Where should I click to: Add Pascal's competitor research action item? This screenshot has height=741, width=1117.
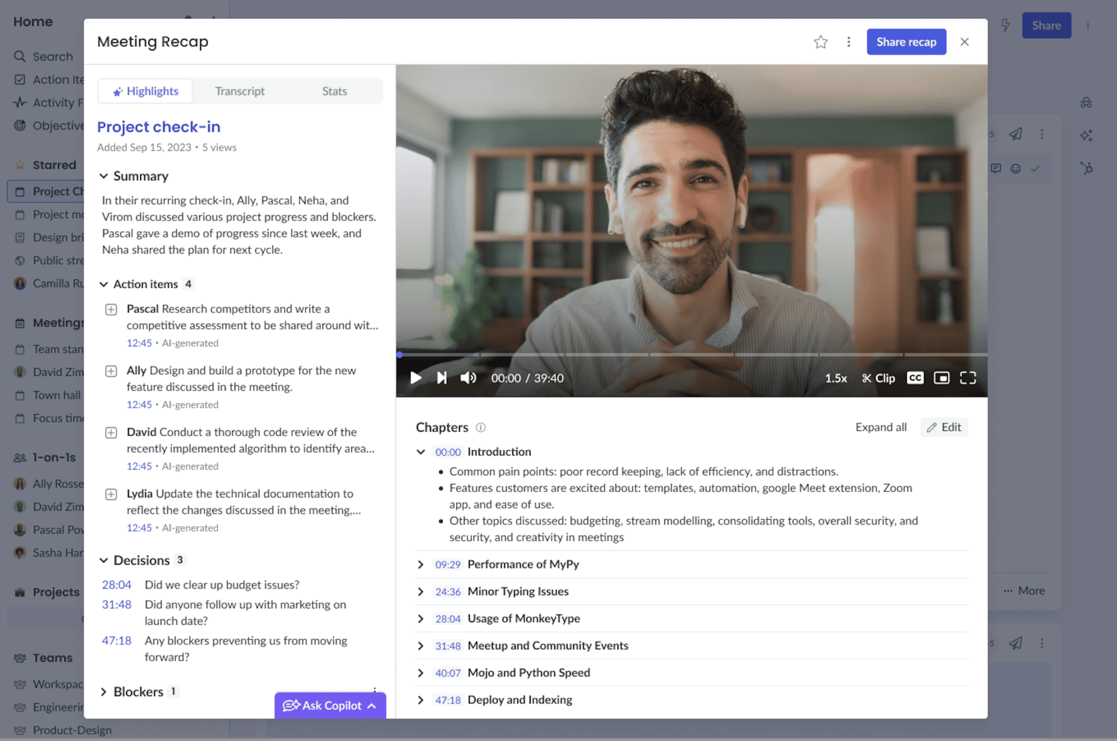(x=111, y=310)
